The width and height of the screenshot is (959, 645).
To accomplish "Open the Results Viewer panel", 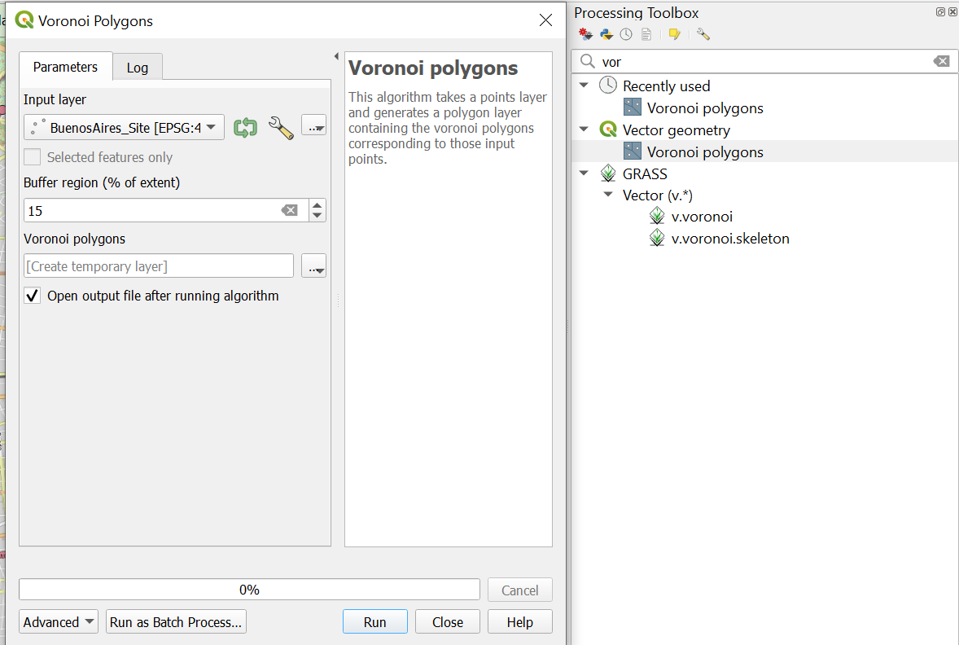I will [x=646, y=33].
